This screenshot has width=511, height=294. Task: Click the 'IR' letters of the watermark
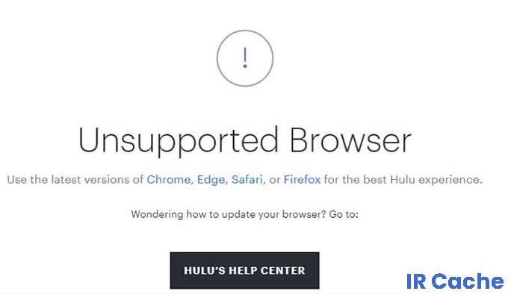pyautogui.click(x=416, y=281)
